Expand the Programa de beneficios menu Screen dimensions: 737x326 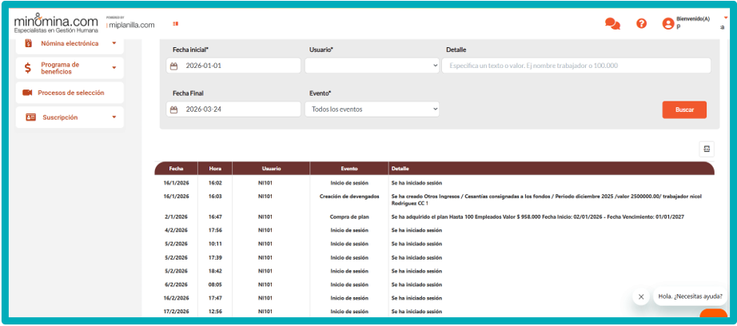click(x=114, y=68)
